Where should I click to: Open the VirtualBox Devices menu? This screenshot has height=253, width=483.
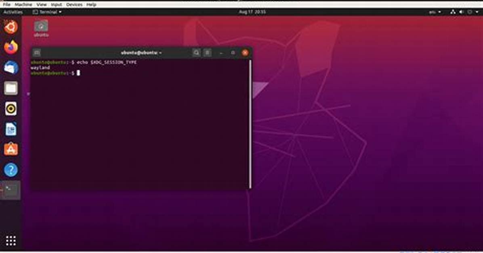point(74,4)
